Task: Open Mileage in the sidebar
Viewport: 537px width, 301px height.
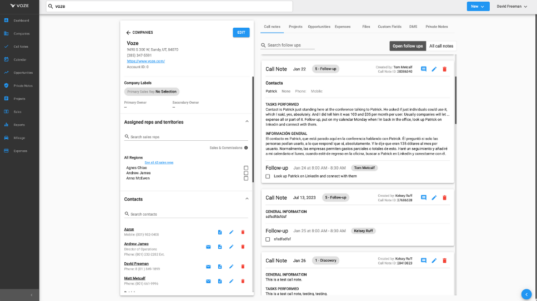Action: 19,138
